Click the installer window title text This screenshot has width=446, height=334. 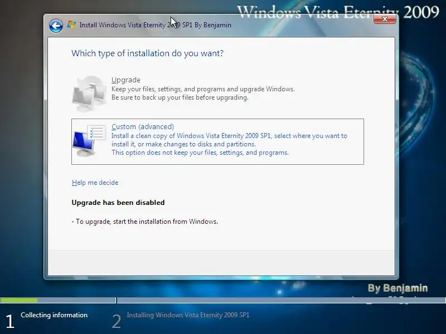(156, 25)
